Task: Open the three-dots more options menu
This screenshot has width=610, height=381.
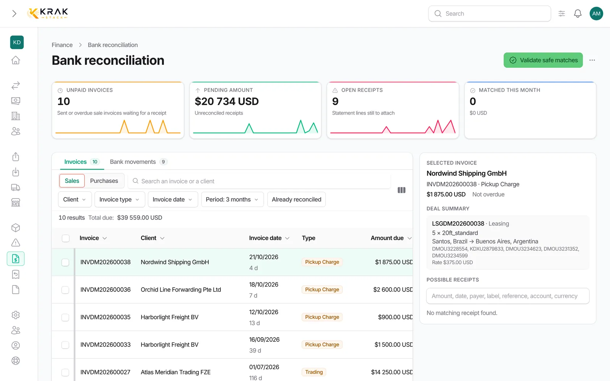Action: (592, 60)
